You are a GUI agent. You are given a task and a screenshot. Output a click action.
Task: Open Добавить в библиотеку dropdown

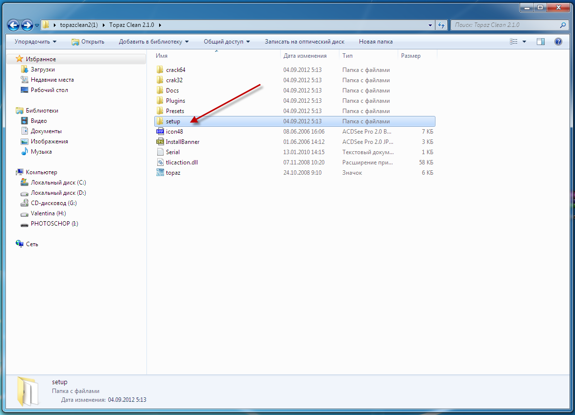154,42
